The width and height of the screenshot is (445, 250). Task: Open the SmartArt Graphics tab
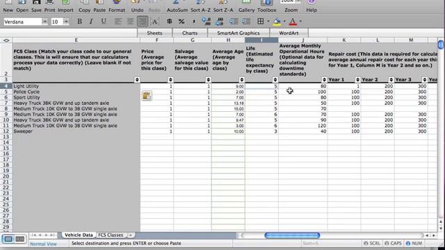point(238,33)
